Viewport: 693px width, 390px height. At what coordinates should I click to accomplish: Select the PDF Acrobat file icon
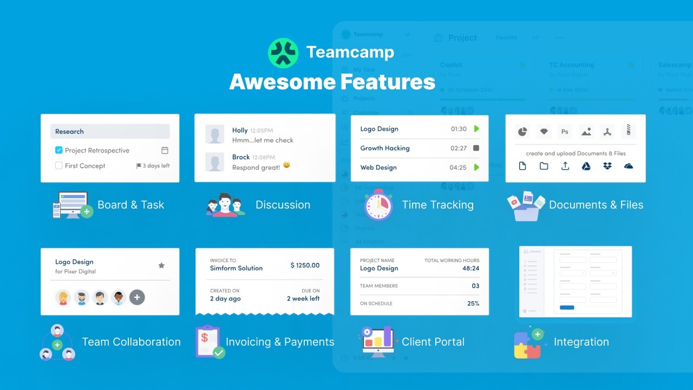pyautogui.click(x=607, y=131)
